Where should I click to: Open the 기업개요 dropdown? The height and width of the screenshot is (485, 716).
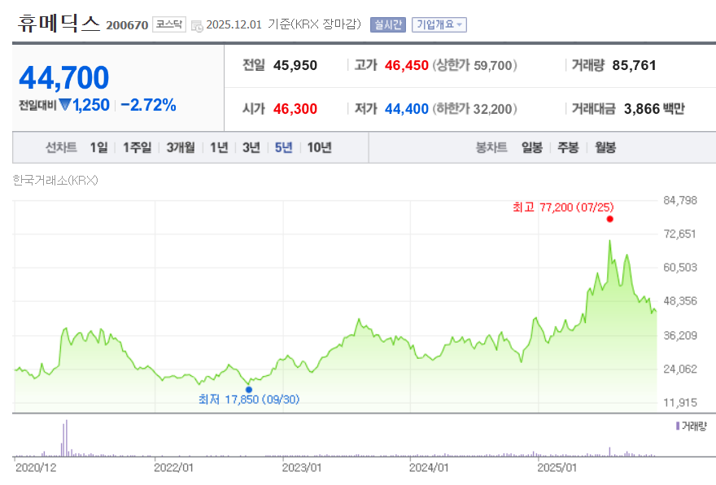439,24
